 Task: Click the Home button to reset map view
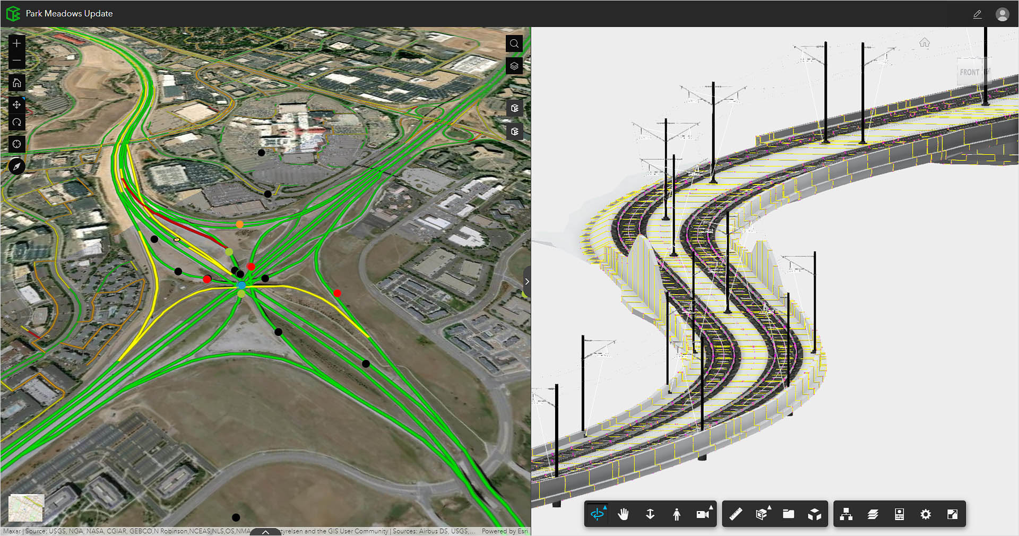click(16, 83)
